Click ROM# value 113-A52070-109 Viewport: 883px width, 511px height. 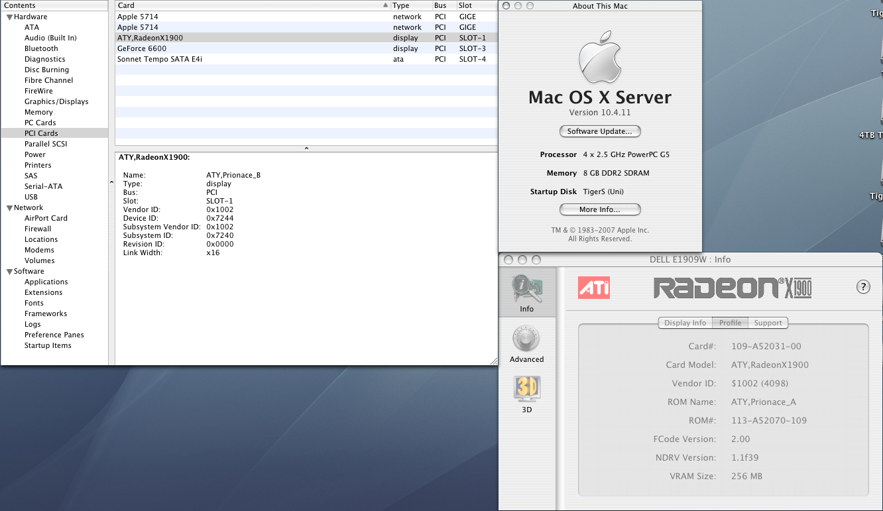769,420
